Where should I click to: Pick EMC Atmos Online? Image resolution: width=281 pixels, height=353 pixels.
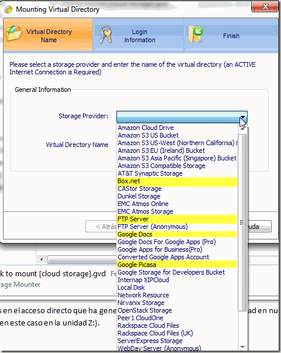click(x=177, y=204)
